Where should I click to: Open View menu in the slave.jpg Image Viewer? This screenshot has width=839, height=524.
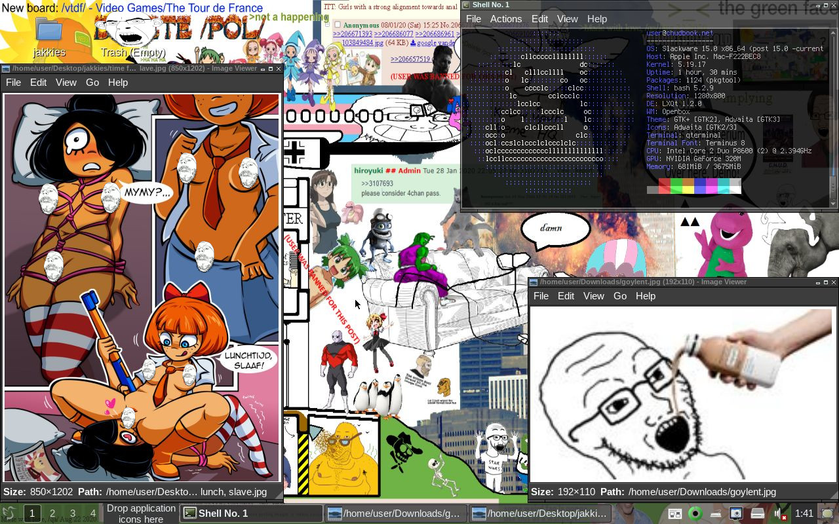pyautogui.click(x=66, y=83)
